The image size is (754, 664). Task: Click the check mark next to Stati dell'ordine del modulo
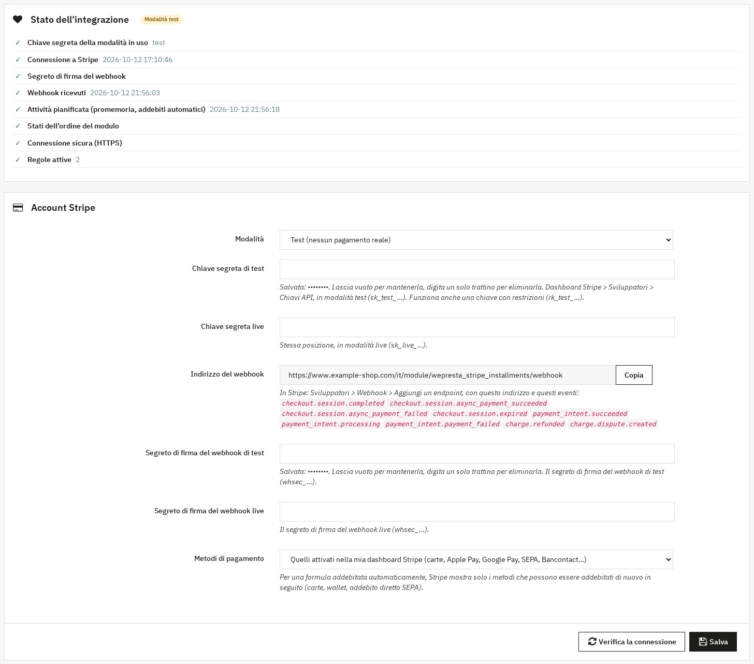[18, 126]
